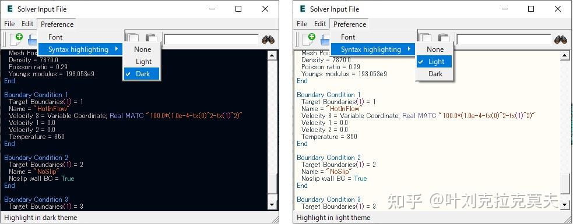
Task: Click the Preference menu in light-theme window
Action: 350,24
